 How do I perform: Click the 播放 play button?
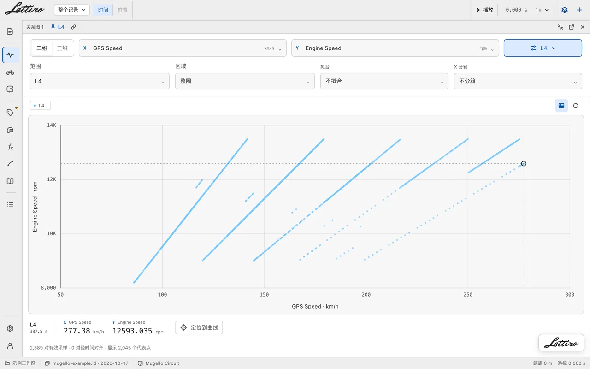pos(484,10)
